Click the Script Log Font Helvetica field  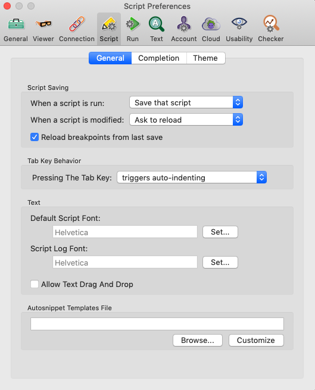coord(125,263)
